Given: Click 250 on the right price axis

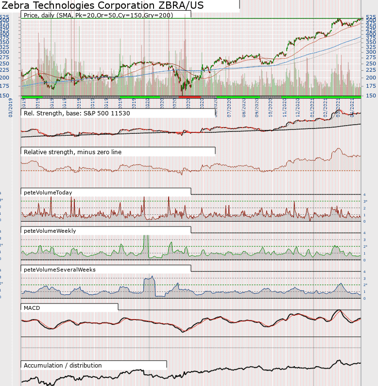Looking at the screenshot, I should tap(371, 64).
